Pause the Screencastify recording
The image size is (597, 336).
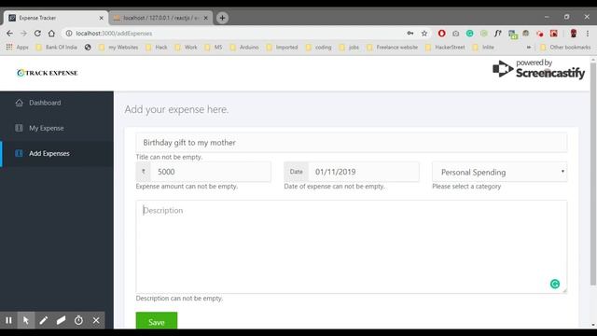tap(8, 320)
